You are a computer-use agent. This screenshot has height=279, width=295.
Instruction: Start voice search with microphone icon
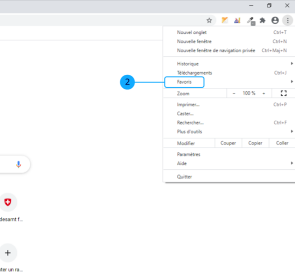coord(18,164)
